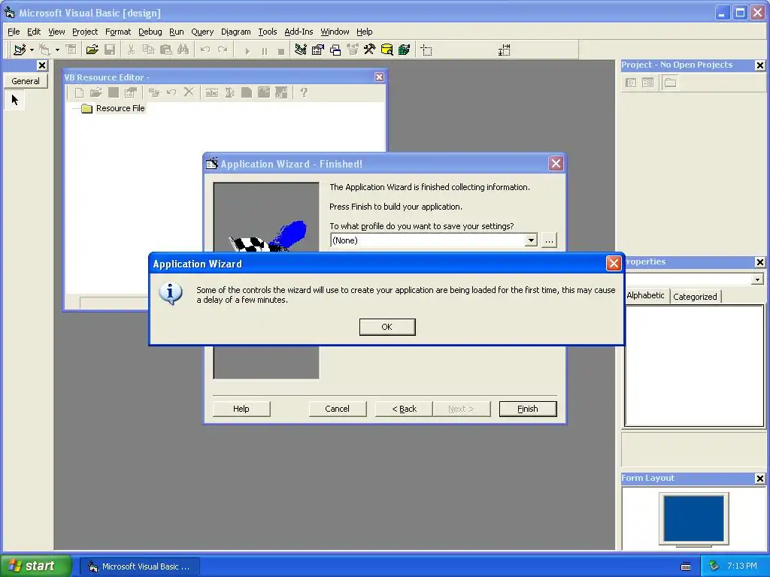Open the Properties object dropdown
This screenshot has width=770, height=577.
tap(757, 279)
